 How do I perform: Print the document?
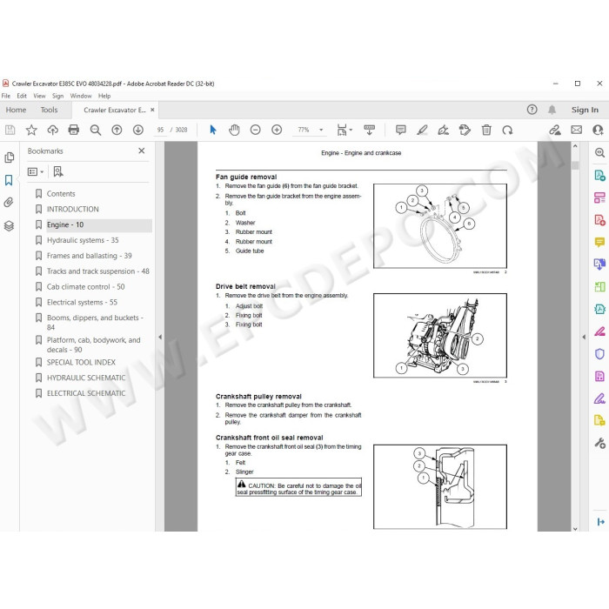click(73, 130)
